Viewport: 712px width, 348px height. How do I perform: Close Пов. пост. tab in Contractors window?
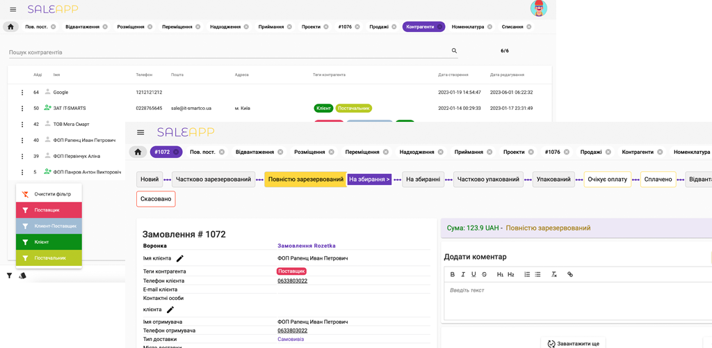coord(53,27)
